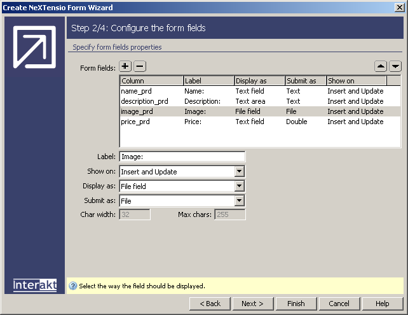Click the Finish button
408x315 pixels.
296,304
